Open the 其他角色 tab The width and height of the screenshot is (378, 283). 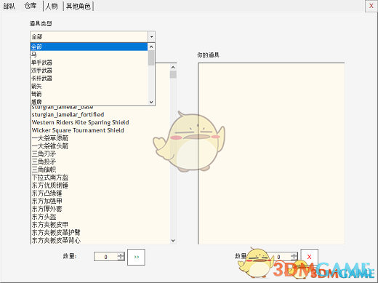tap(79, 6)
